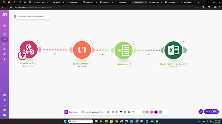Switch to the inventory browser tab
The image size is (222, 124).
pyautogui.click(x=106, y=2)
